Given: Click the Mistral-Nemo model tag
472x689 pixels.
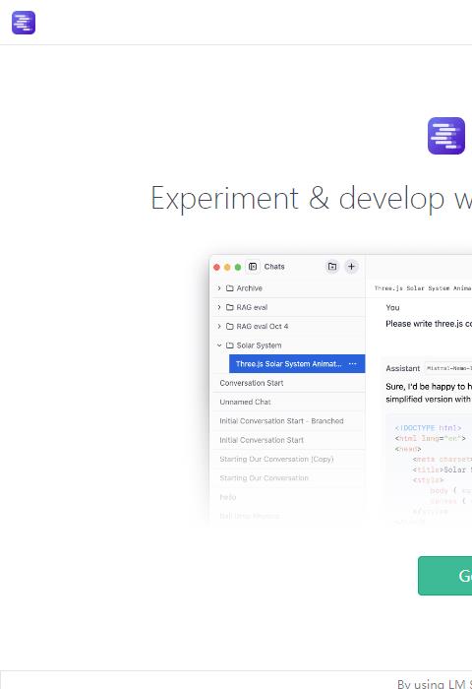Looking at the screenshot, I should (x=448, y=368).
